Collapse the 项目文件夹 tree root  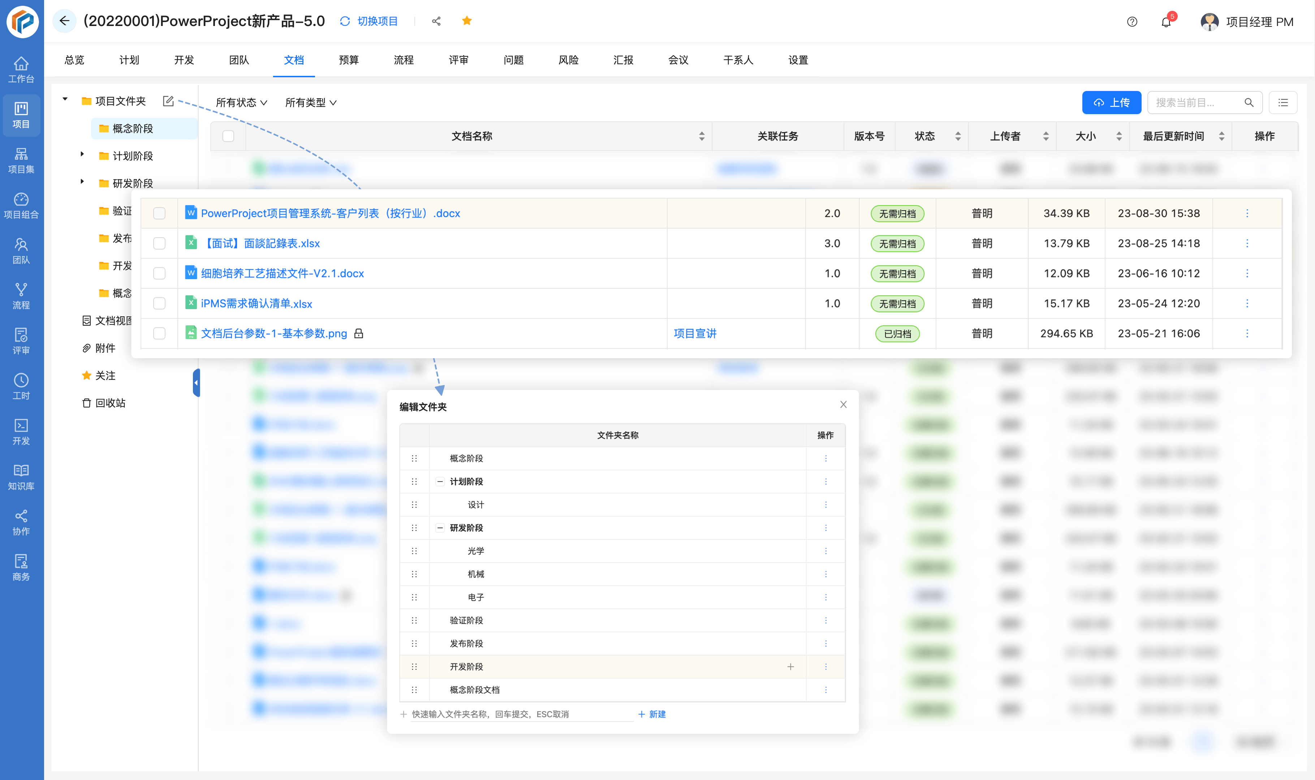click(65, 99)
